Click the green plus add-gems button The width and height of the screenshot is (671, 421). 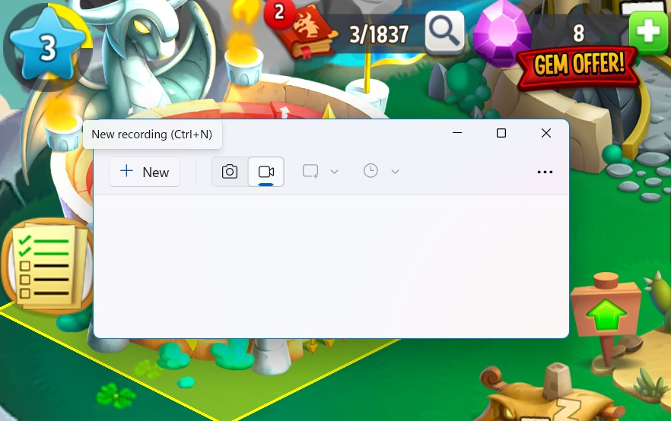tap(648, 32)
